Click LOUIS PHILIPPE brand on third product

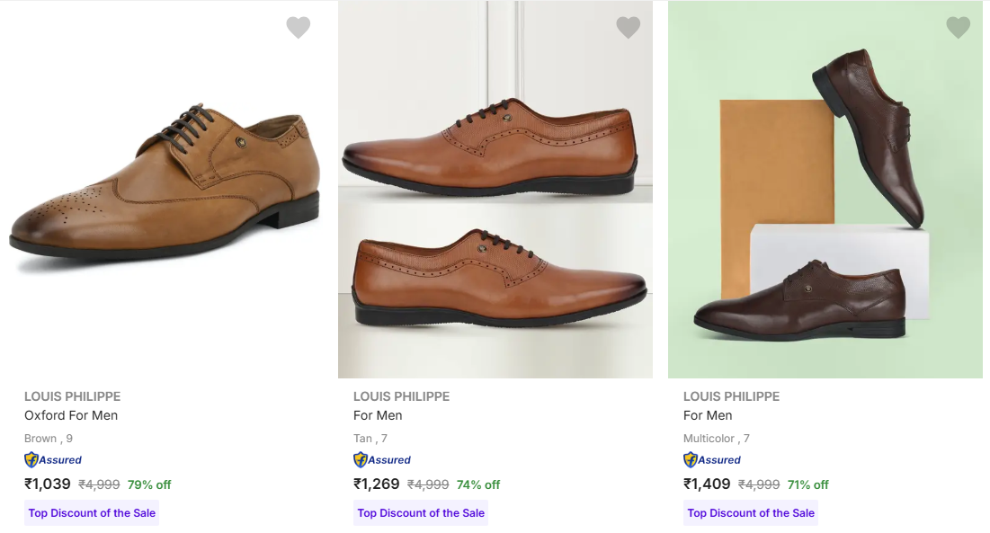731,396
